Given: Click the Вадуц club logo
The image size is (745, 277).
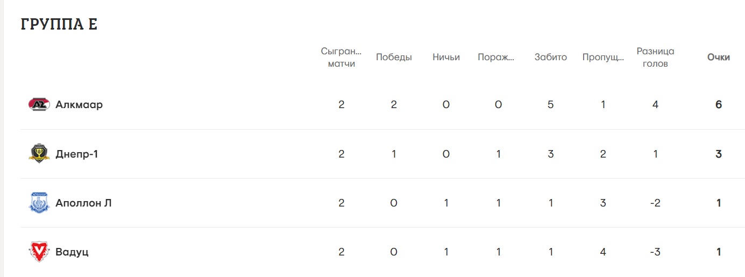Looking at the screenshot, I should pos(39,252).
